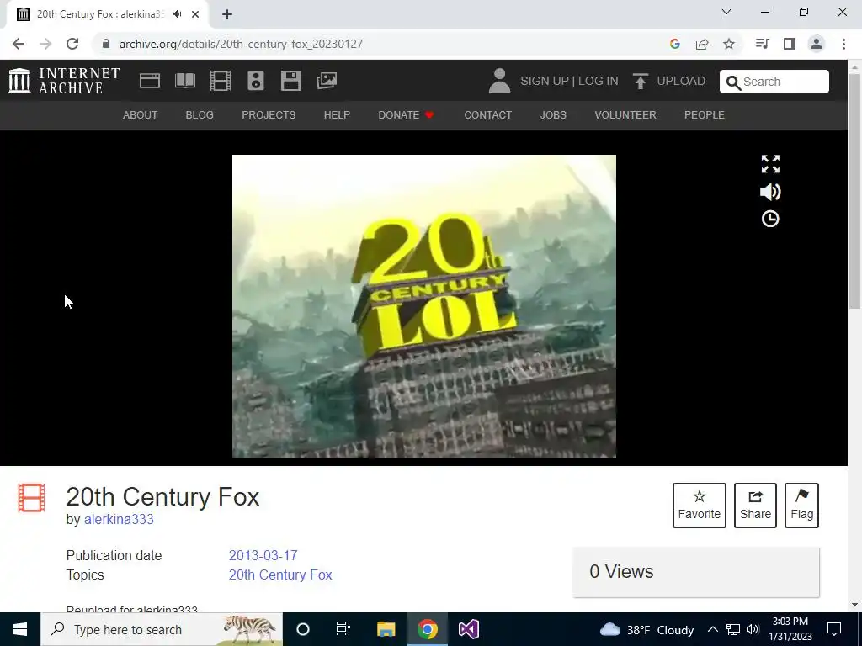
Task: Open the Texts book icon
Action: [184, 81]
